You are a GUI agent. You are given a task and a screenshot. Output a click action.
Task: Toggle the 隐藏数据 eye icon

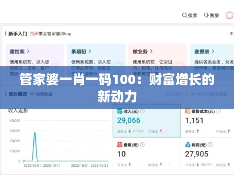click(32, 94)
